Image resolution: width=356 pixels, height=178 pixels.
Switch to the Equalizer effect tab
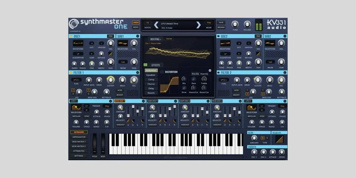[151, 75]
